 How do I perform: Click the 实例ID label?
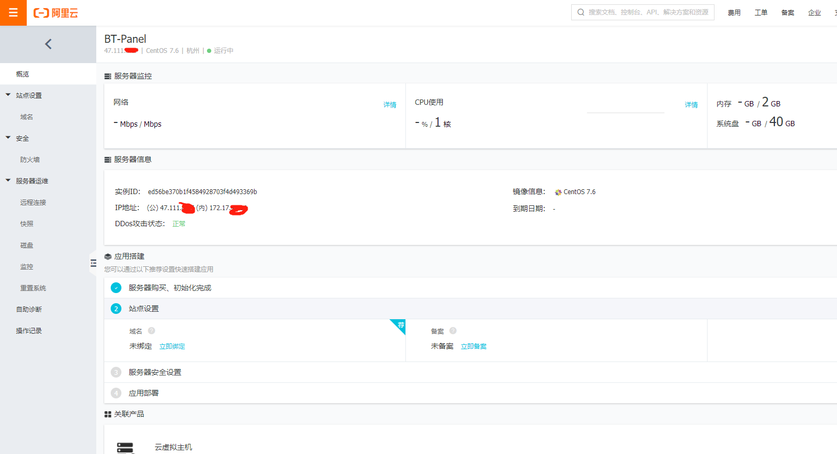(127, 192)
